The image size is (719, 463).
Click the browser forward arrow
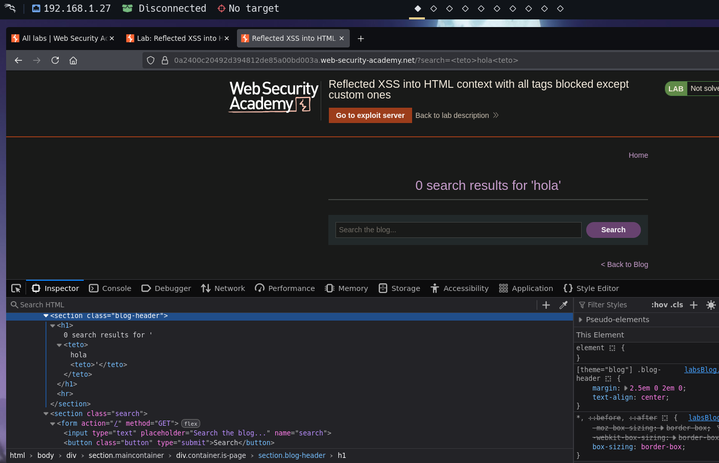(x=37, y=60)
